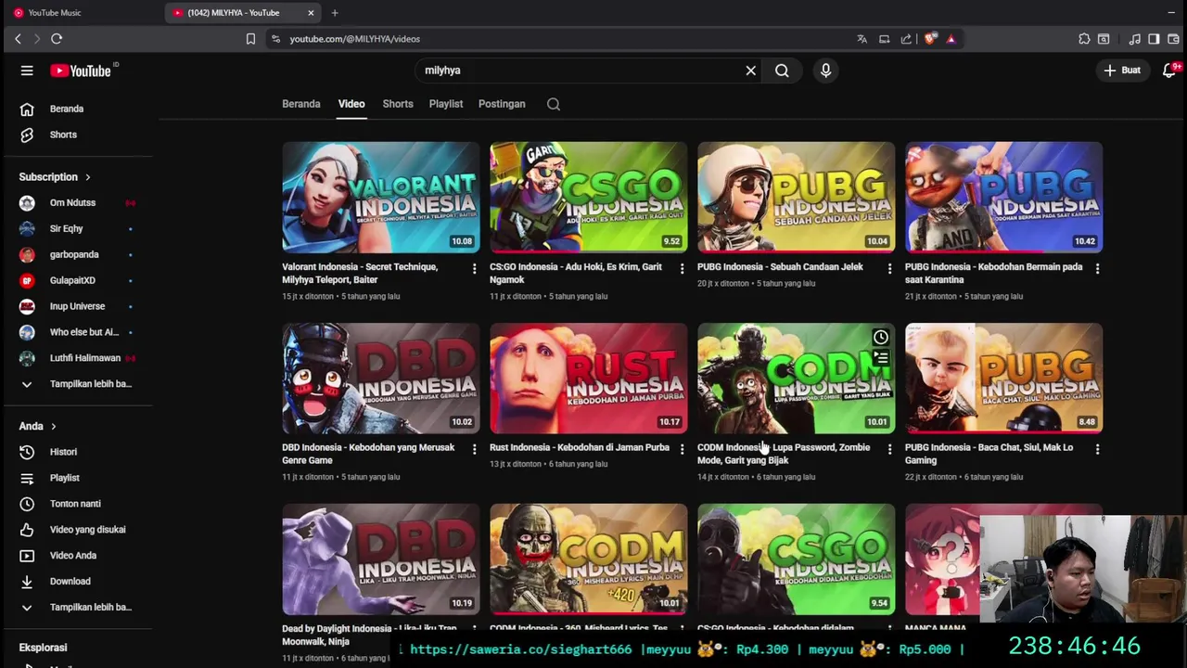Open a new browser tab
This screenshot has width=1187, height=668.
[x=335, y=13]
